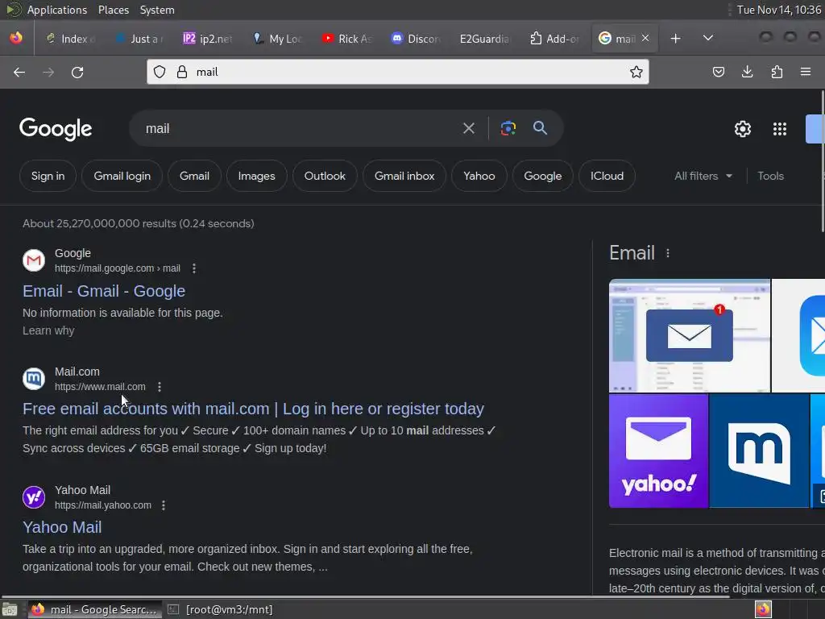The width and height of the screenshot is (825, 619).
Task: Open the Places menu
Action: coord(113,10)
